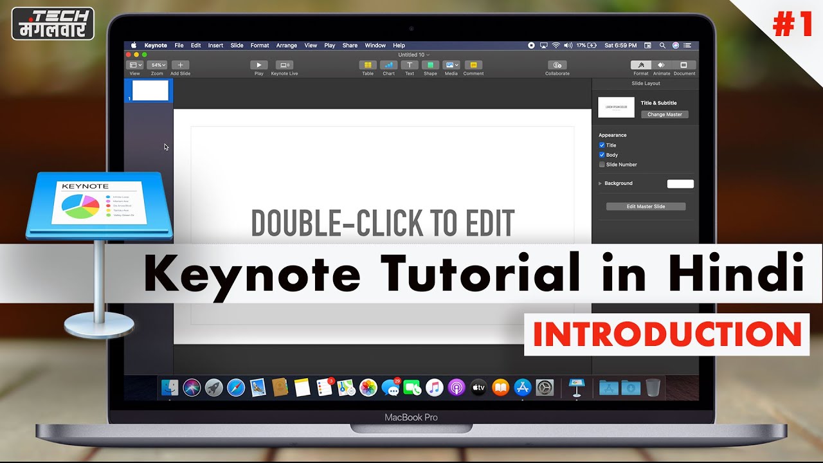The height and width of the screenshot is (463, 823).
Task: Click the Double-Click to Edit title placeholder
Action: [x=383, y=223]
